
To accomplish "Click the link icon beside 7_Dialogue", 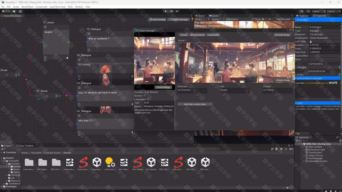I will 340,67.
